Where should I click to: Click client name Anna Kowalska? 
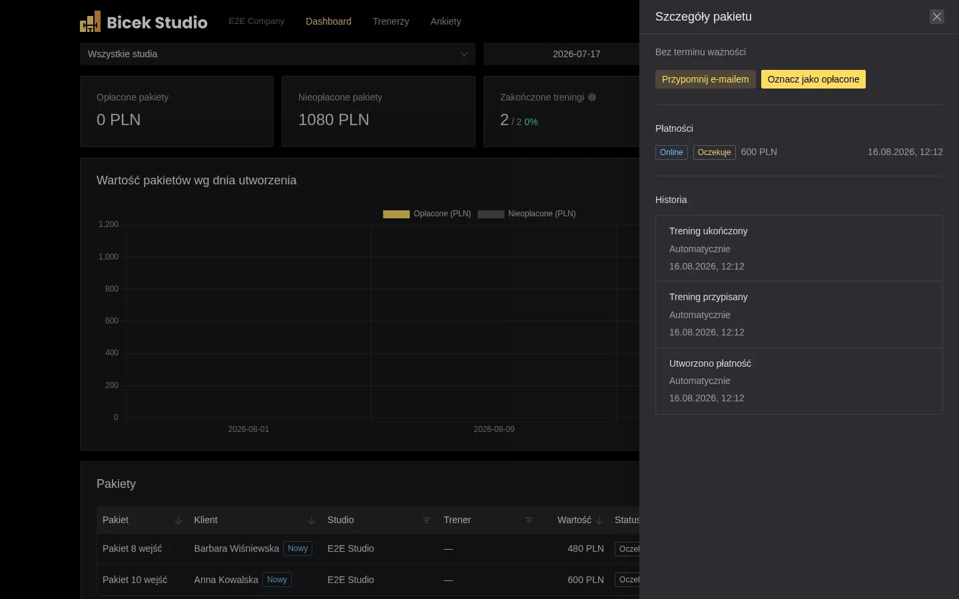point(226,580)
